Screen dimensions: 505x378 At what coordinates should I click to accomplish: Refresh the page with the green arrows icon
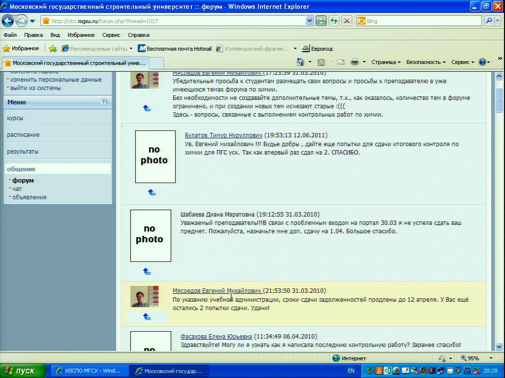(x=334, y=21)
